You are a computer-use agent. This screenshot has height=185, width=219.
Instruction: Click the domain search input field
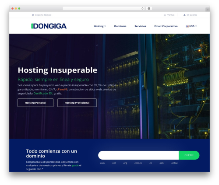(x=138, y=155)
